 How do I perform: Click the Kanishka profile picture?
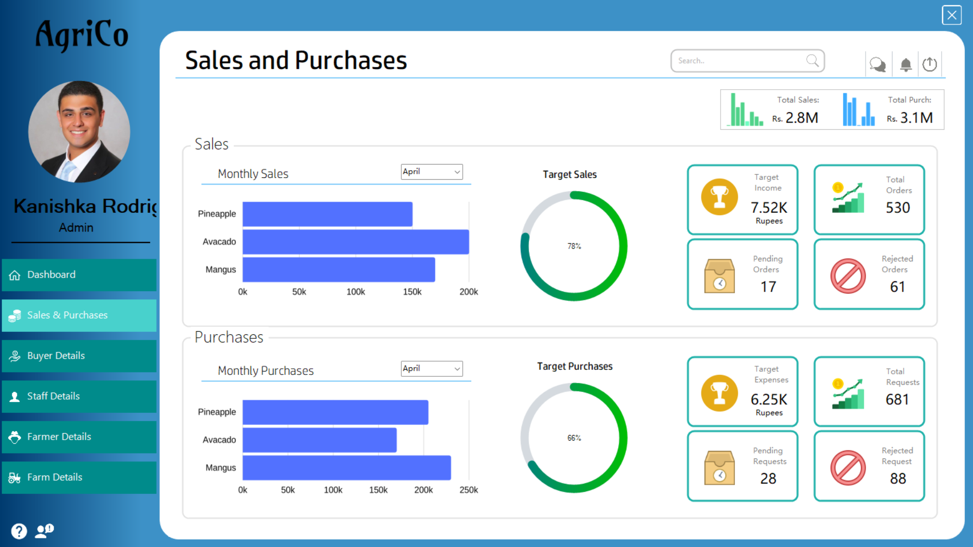79,132
